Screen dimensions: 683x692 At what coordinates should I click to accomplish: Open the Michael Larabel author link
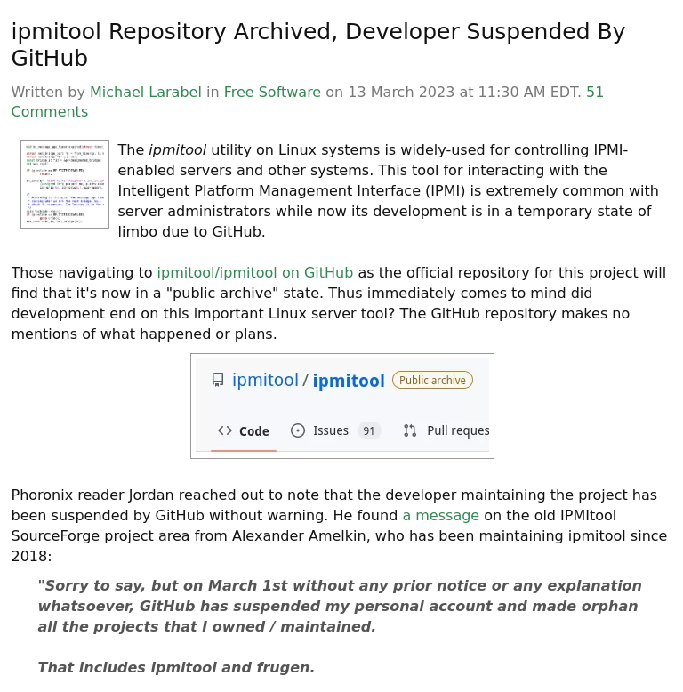point(146,92)
